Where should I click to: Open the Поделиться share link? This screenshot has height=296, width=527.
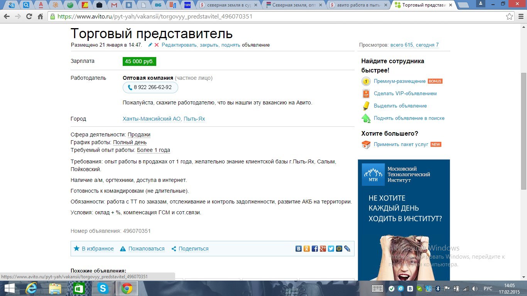coord(190,249)
